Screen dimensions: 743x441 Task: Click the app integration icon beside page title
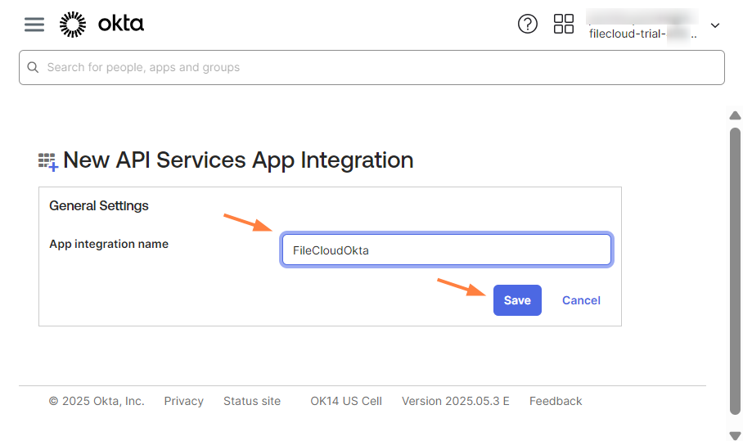[48, 161]
